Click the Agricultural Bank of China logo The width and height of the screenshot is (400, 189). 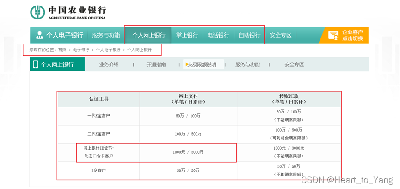tap(68, 12)
